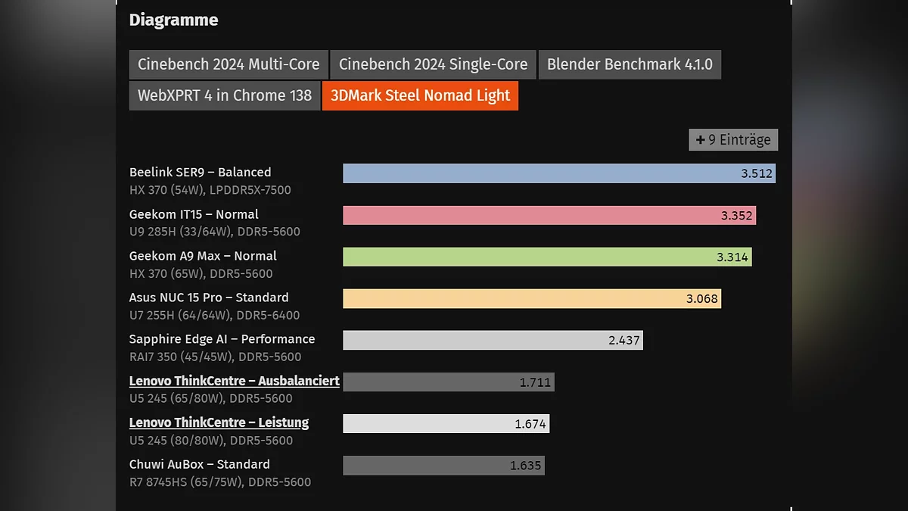Click the Sapphire Edge AI result bar

pos(492,341)
